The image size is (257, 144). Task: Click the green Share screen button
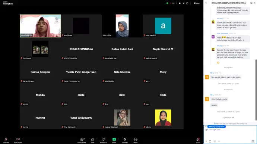[114, 140]
